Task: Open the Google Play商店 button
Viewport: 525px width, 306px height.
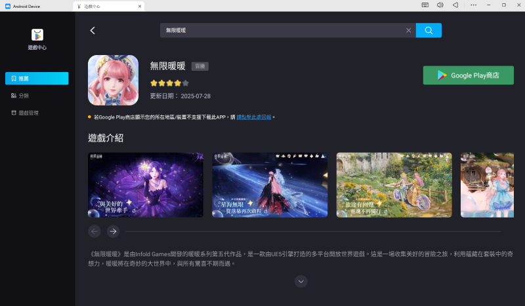Action: pyautogui.click(x=468, y=75)
